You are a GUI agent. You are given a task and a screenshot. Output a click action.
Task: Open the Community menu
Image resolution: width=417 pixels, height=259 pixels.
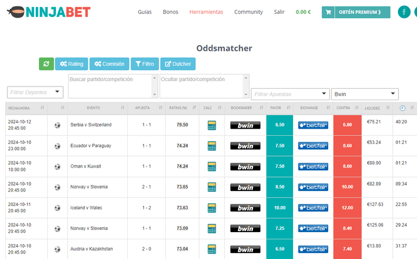[x=249, y=12]
